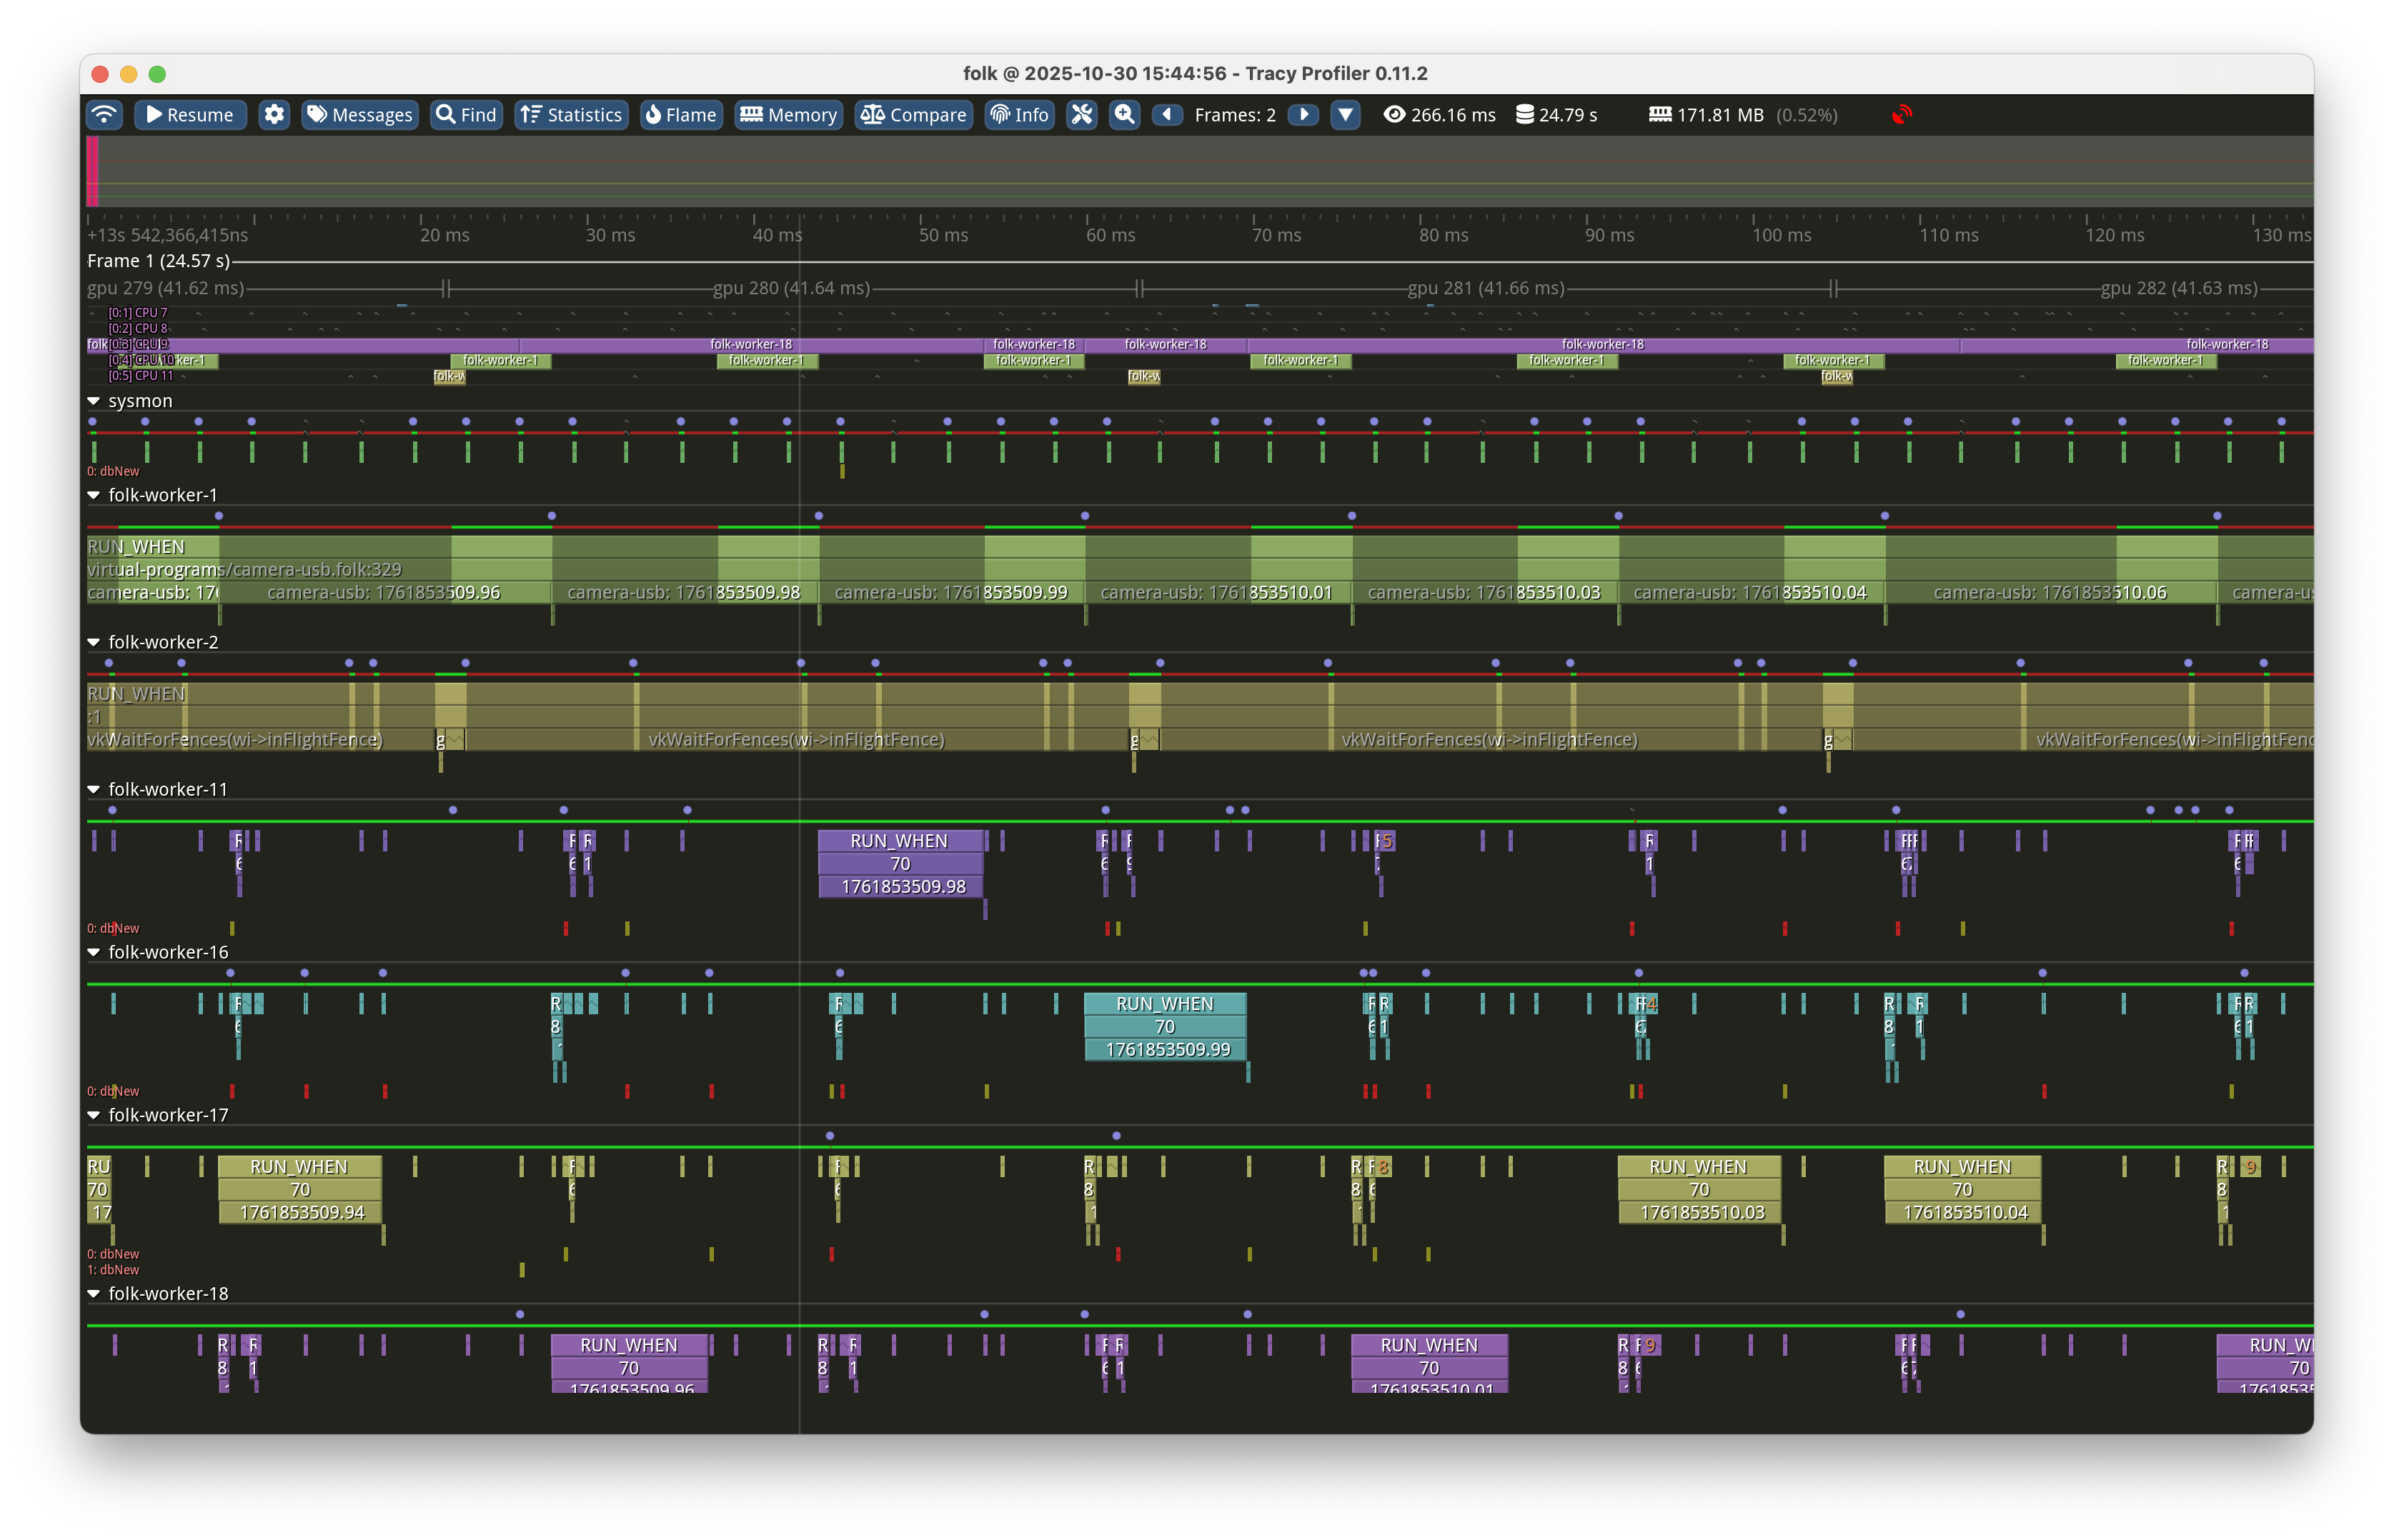
Task: Open Memory window
Action: coord(788,115)
